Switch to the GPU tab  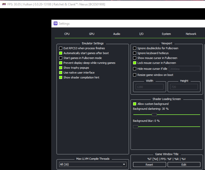92,34
